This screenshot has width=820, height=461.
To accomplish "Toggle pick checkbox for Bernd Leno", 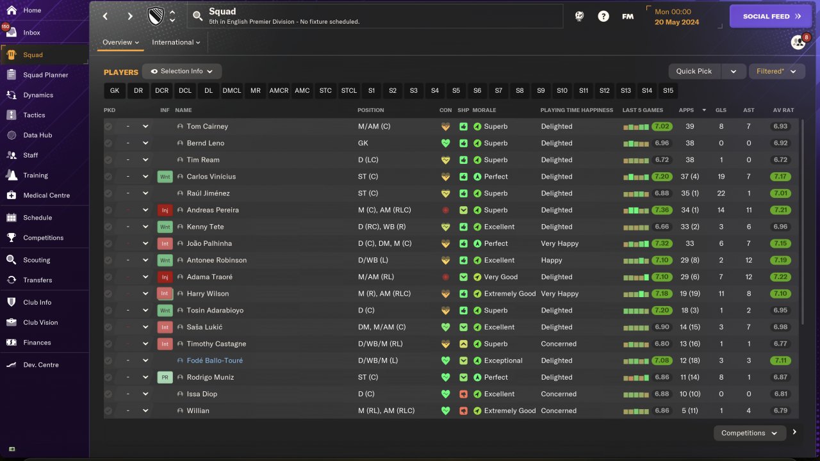I will pos(108,143).
